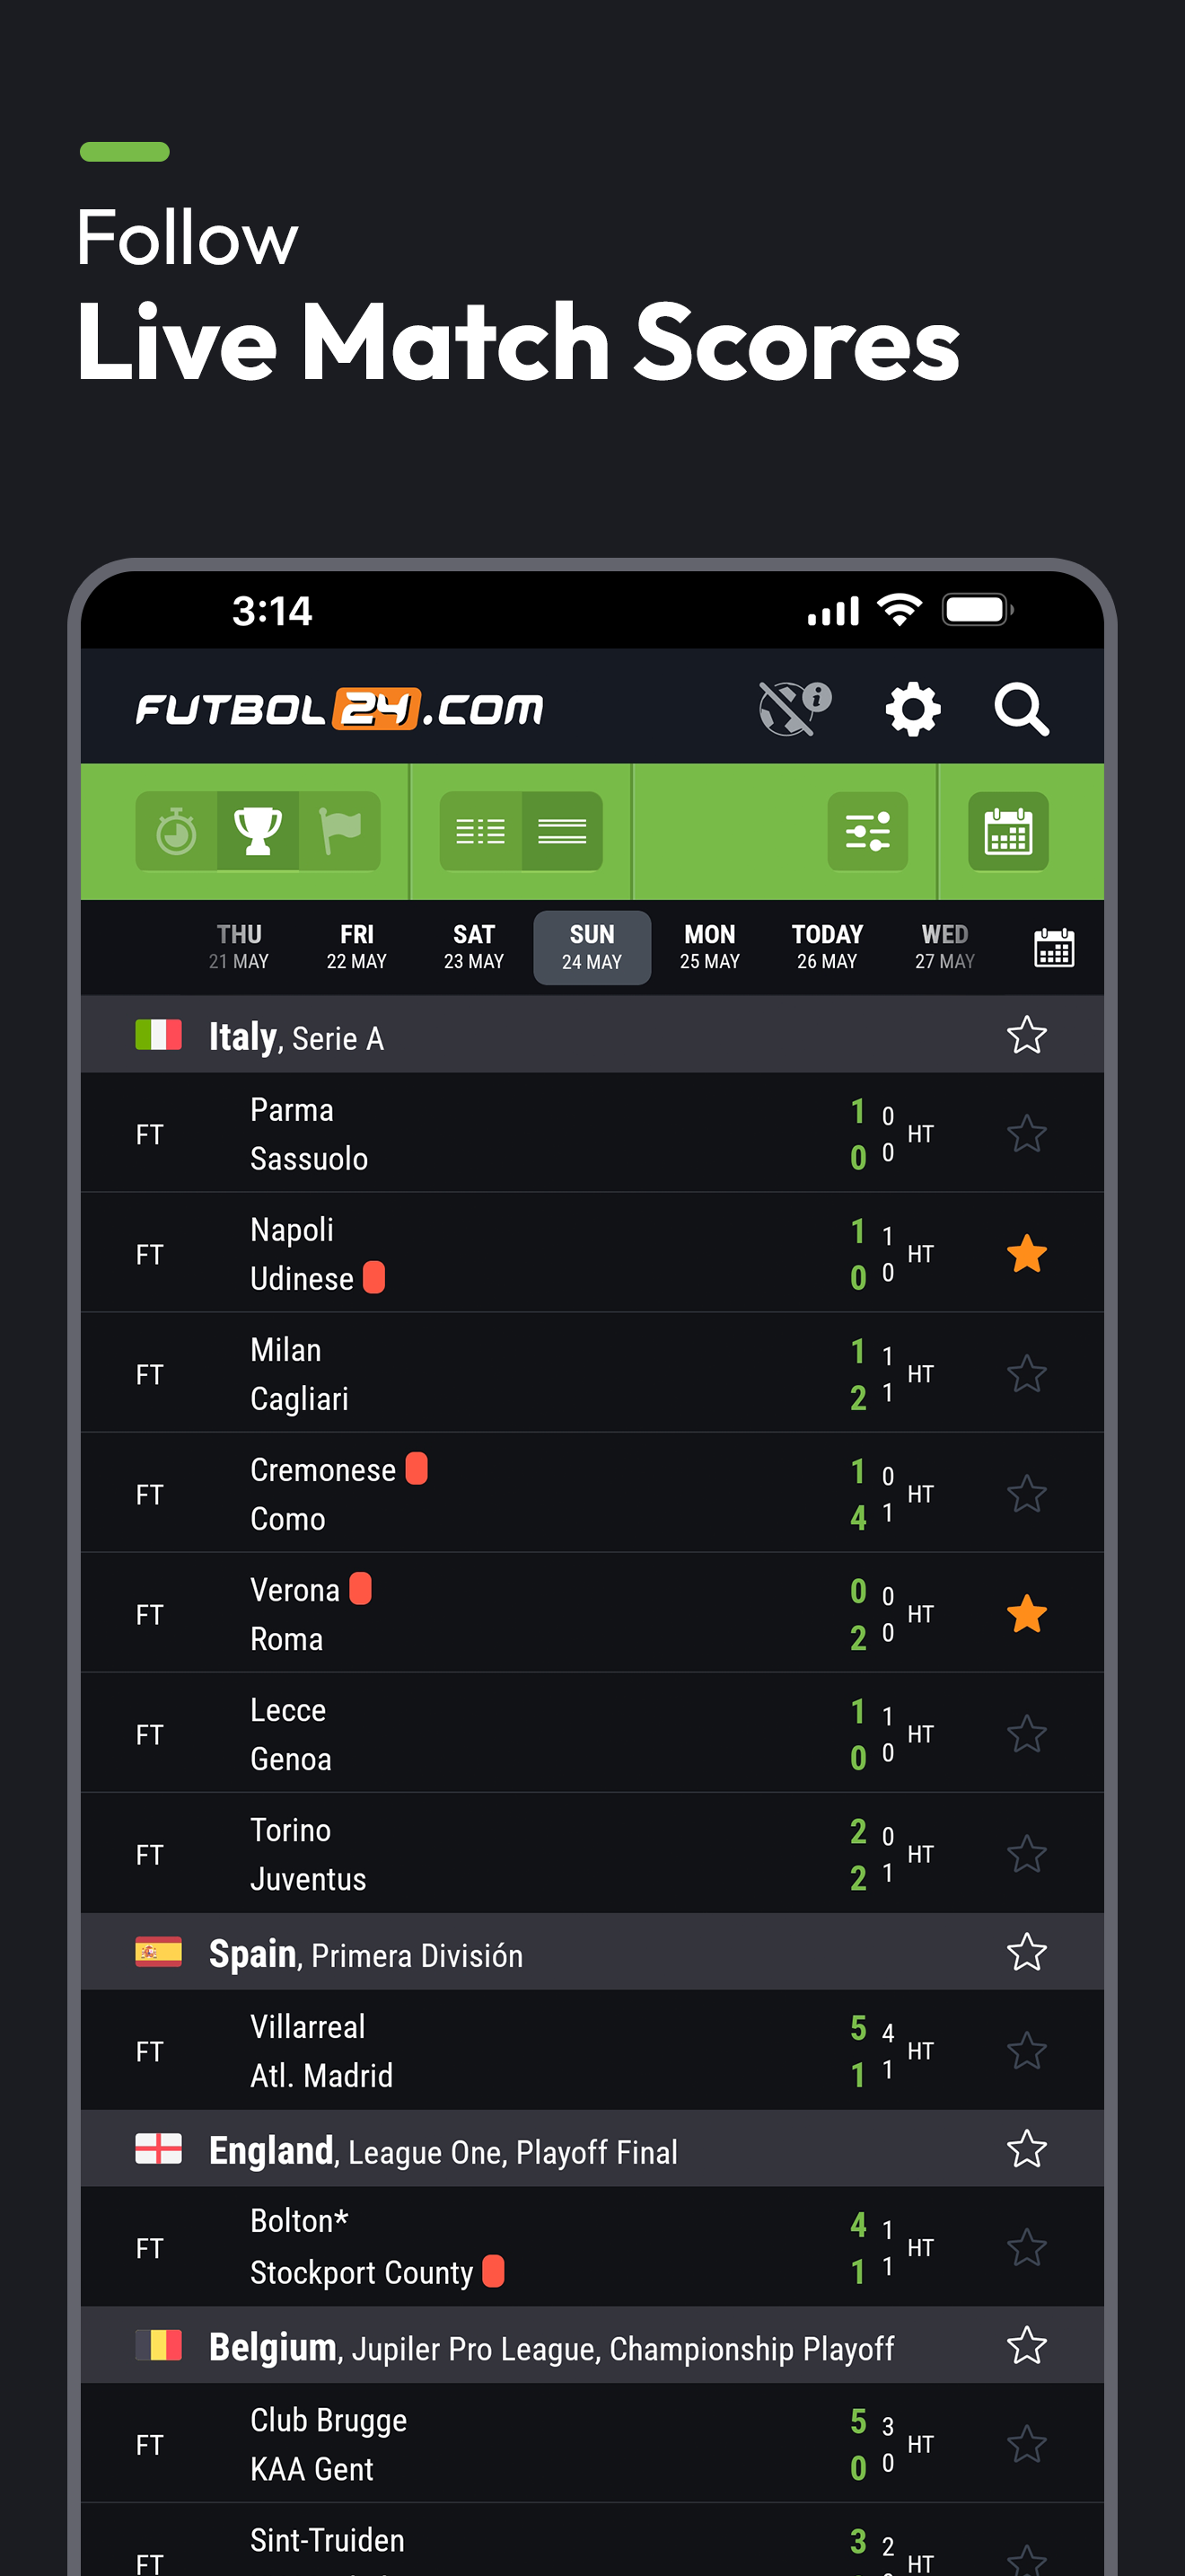
Task: Open the filter sliders icon
Action: (x=867, y=831)
